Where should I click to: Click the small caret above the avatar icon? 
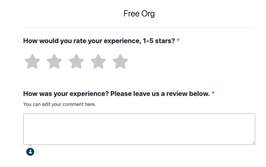click(x=30, y=146)
